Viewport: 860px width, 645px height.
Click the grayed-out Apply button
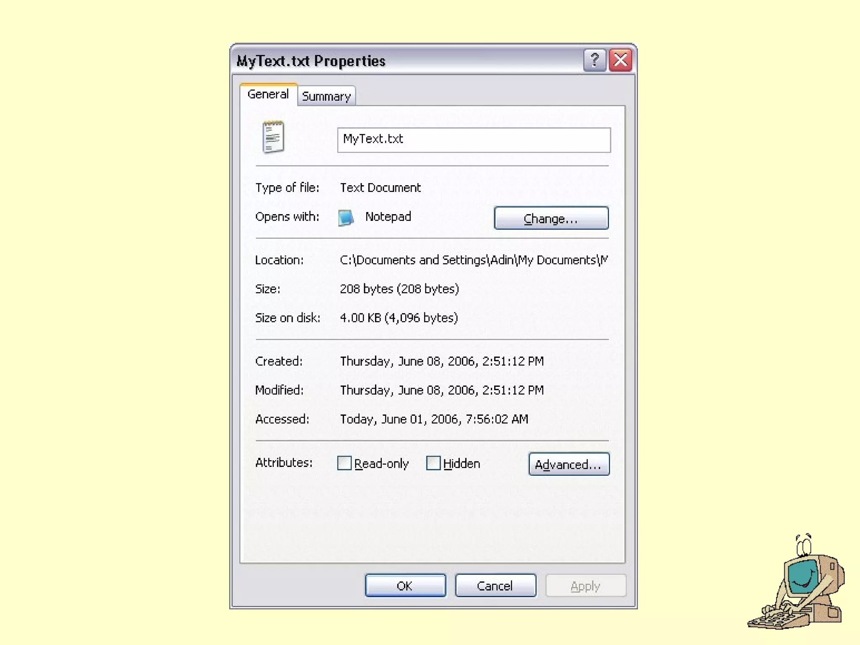click(585, 585)
